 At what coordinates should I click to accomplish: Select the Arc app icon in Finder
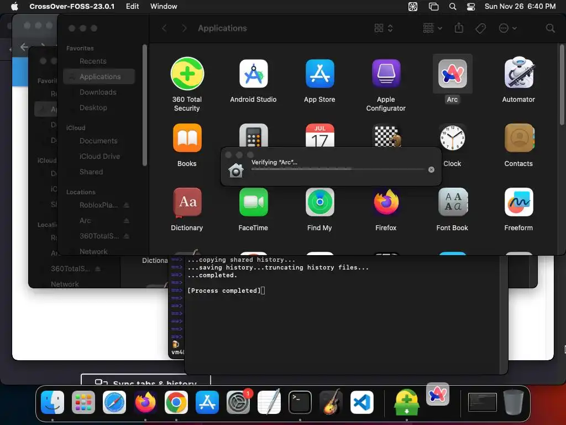click(452, 74)
